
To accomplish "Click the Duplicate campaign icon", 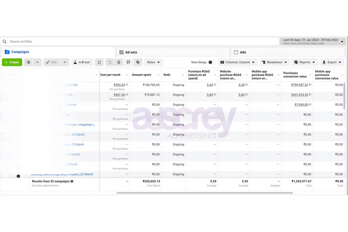I will click(x=29, y=62).
